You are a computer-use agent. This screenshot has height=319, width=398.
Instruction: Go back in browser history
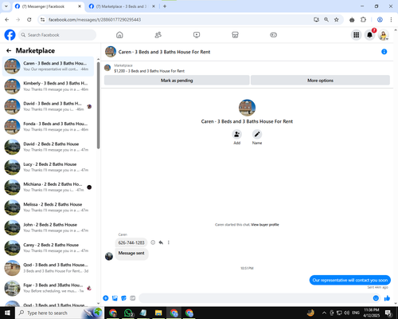tap(7, 19)
